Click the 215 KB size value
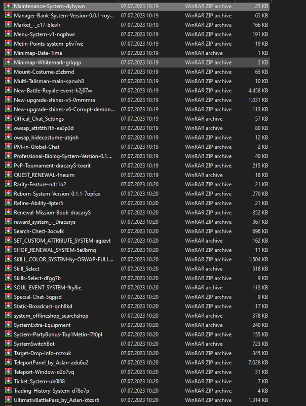The image size is (306, 406). (x=260, y=165)
